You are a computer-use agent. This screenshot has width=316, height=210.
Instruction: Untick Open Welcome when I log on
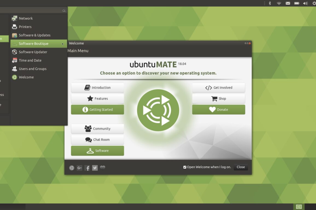pyautogui.click(x=185, y=167)
